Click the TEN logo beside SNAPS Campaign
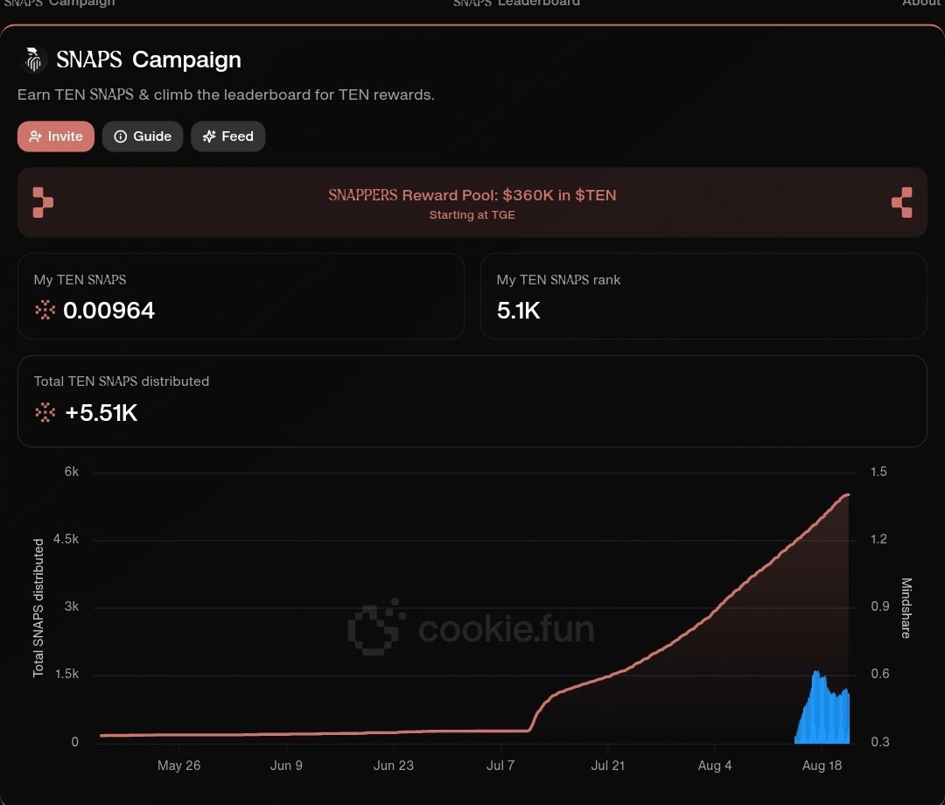 tap(34, 59)
